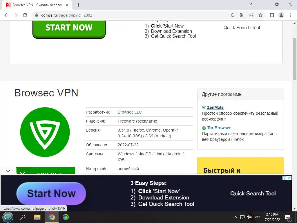Click the scrollbar up arrow

click(x=295, y=23)
